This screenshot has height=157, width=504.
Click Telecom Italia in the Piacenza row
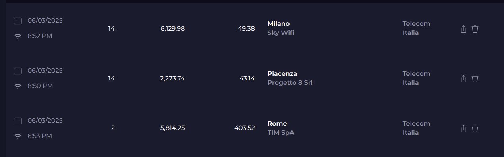(x=416, y=78)
